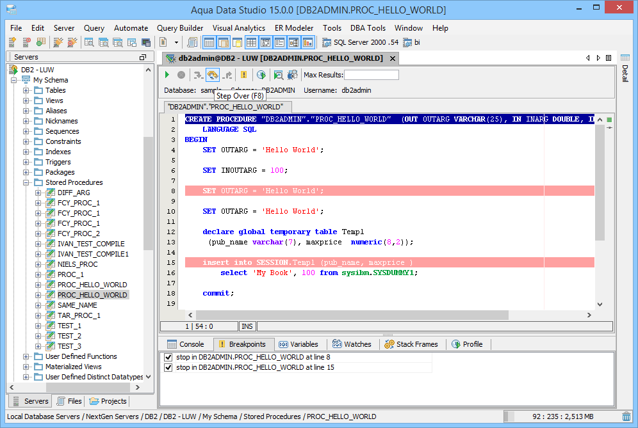Click the green Run/Execute arrow in debugger toolbar
638x428 pixels.
point(167,75)
